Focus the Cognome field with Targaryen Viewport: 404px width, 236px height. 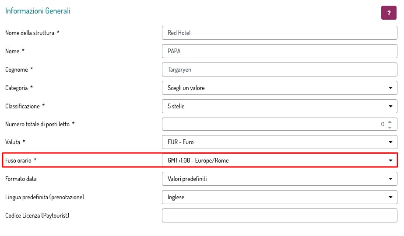pyautogui.click(x=279, y=69)
